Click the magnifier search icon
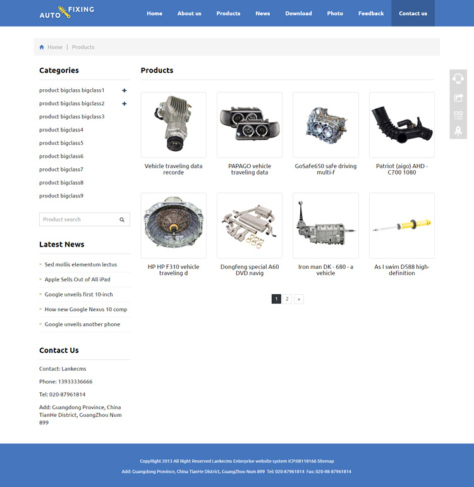This screenshot has width=474, height=487. 122,219
